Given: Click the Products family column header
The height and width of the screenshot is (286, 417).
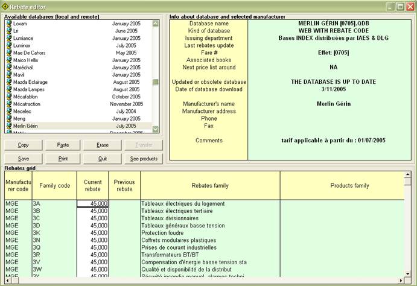Looking at the screenshot, I should point(342,185).
